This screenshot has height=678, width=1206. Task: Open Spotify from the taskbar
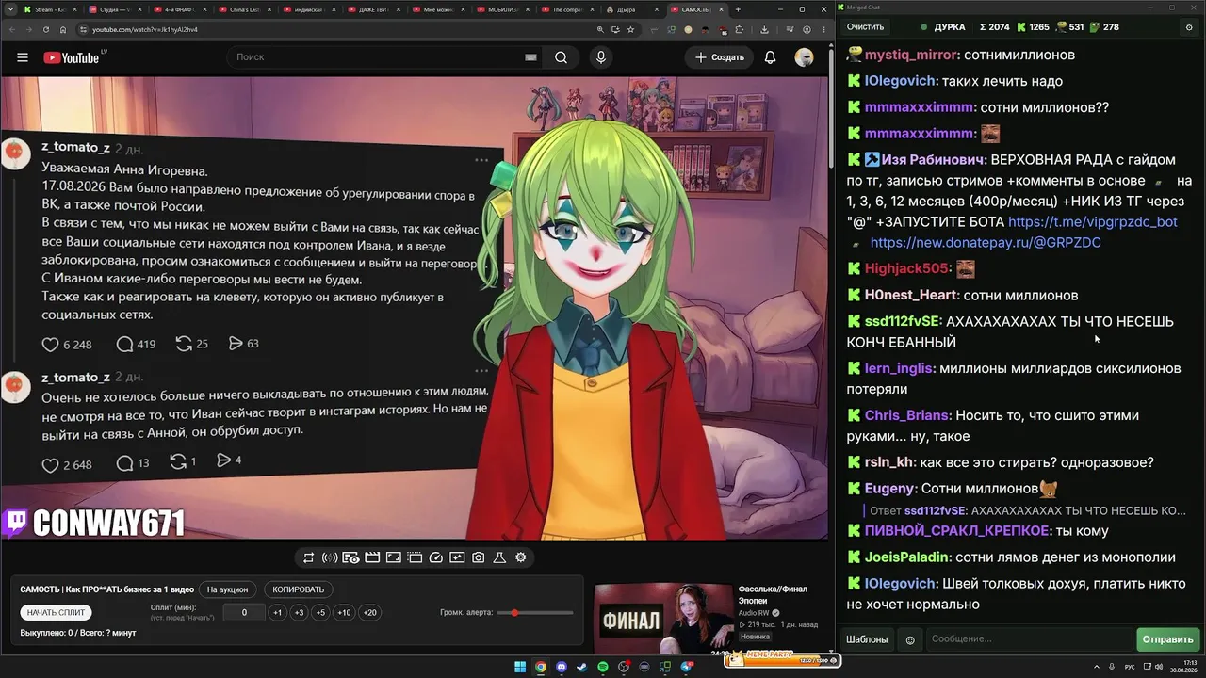603,667
